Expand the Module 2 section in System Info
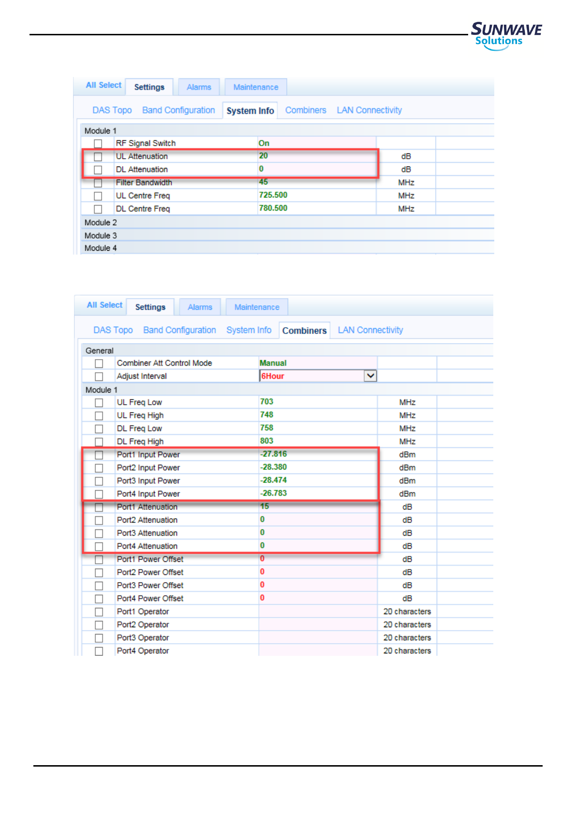The height and width of the screenshot is (815, 576). 287,223
